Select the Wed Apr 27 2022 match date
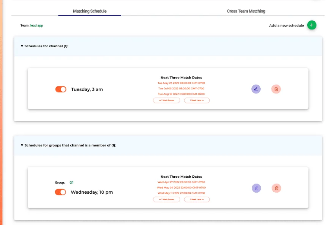This screenshot has height=225, width=327. tap(181, 182)
